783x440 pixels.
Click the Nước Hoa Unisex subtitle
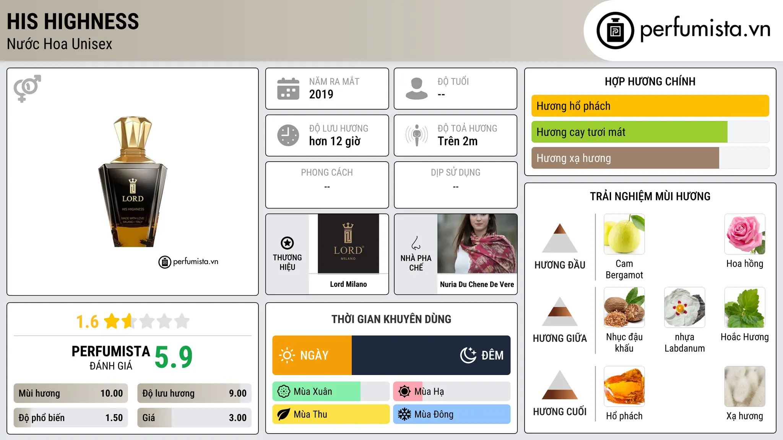[60, 44]
